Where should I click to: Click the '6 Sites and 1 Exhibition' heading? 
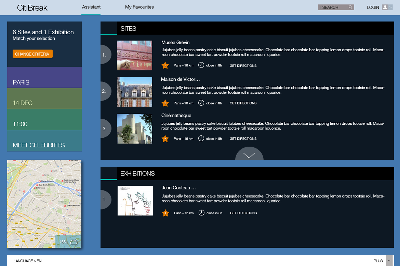[43, 32]
